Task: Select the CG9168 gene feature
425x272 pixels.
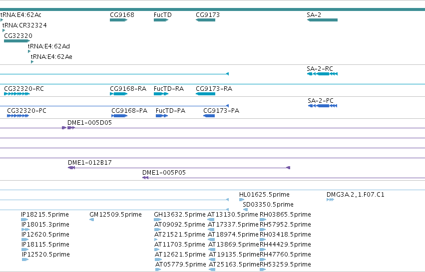Action: 119,20
